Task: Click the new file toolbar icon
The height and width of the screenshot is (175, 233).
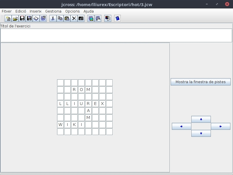Action: [8, 18]
